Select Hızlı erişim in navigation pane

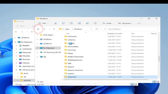click(48, 35)
